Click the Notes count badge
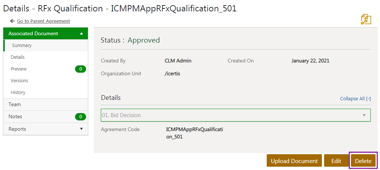 80,117
